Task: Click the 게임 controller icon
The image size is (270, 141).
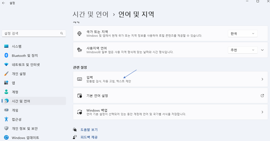Action: point(6,110)
